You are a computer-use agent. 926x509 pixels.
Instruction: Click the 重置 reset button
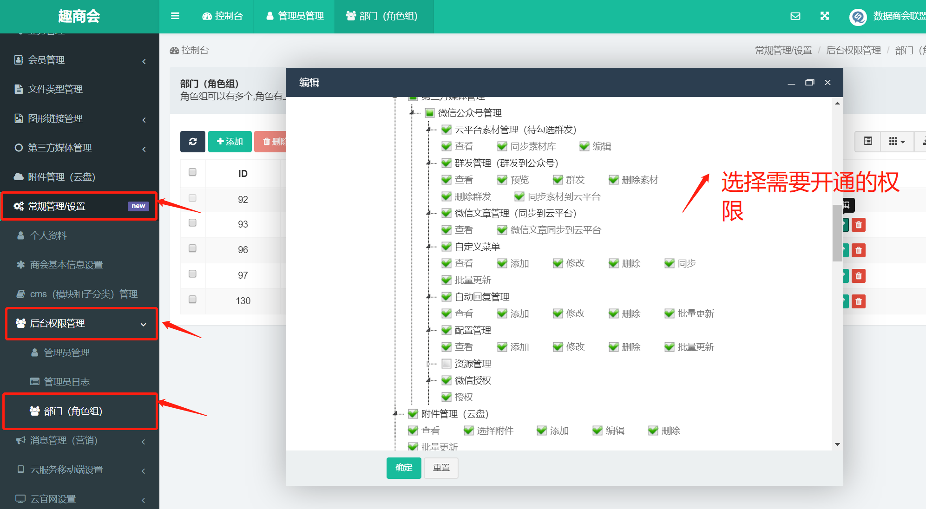click(x=441, y=468)
